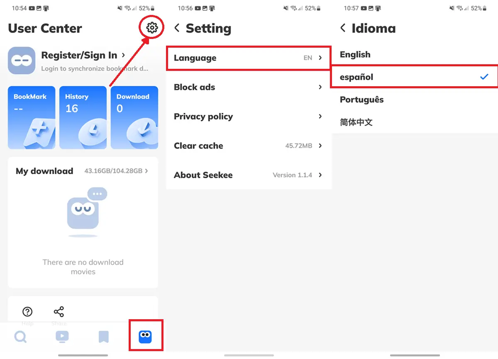
Task: Open the video player tab icon
Action: [x=62, y=337]
